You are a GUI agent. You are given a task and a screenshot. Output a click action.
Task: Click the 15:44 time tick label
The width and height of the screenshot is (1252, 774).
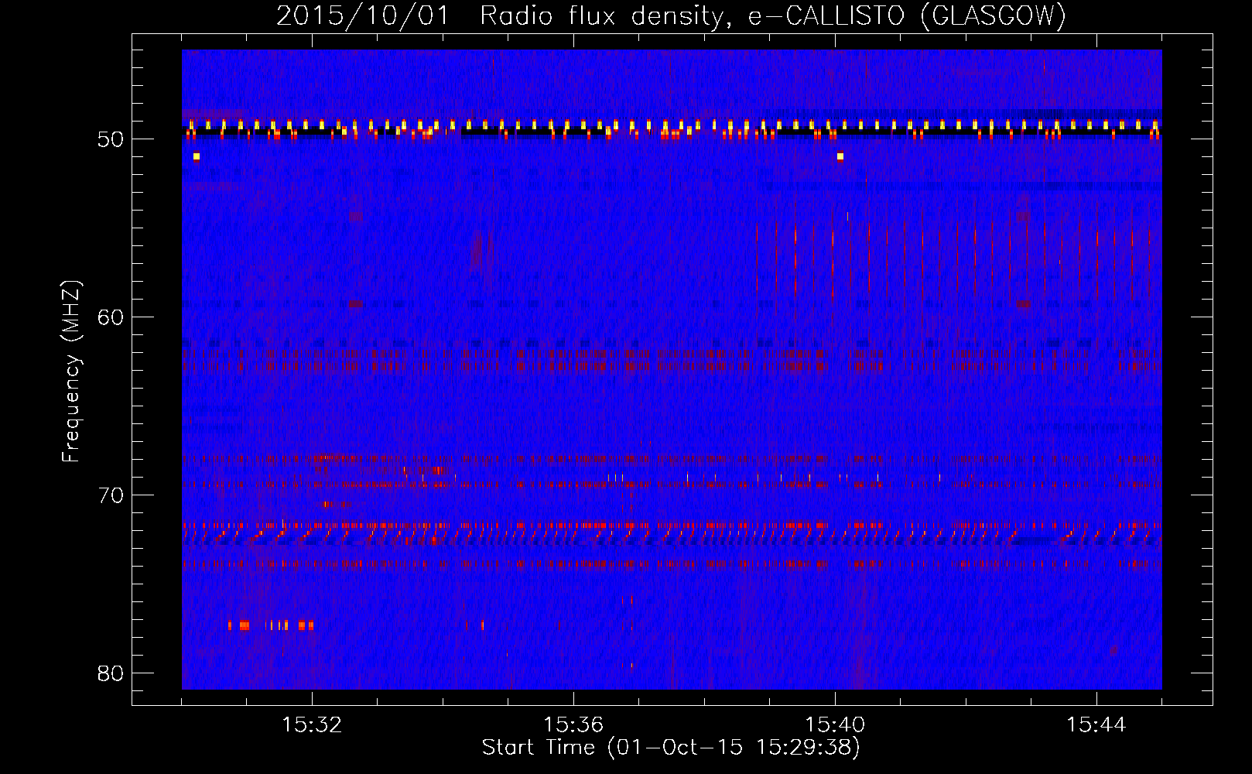click(x=1096, y=725)
